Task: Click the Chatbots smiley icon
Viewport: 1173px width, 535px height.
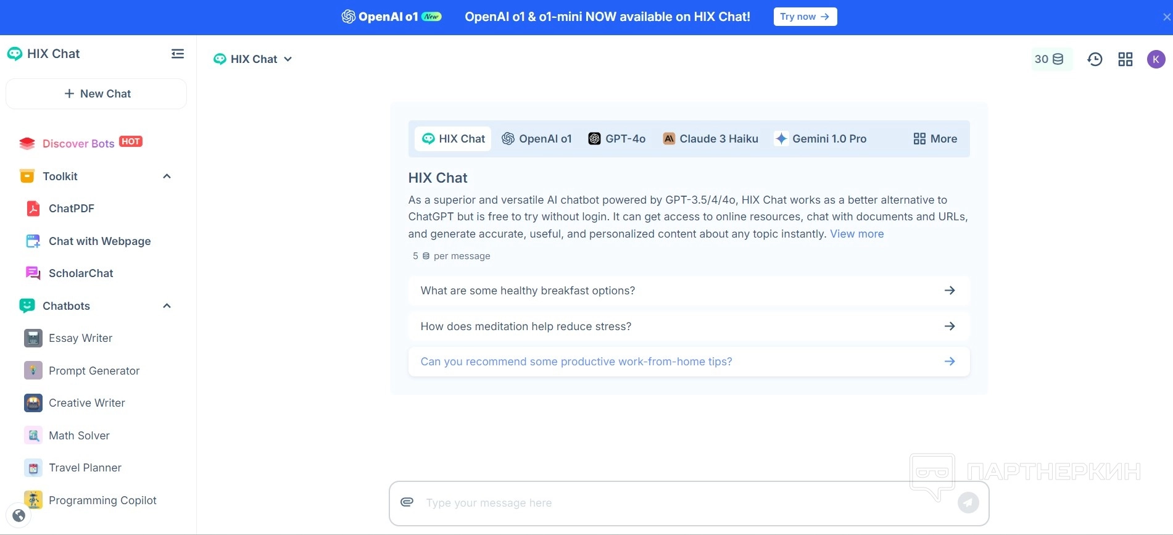Action: click(x=27, y=305)
